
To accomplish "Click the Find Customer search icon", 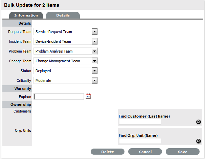I will click(x=199, y=122).
